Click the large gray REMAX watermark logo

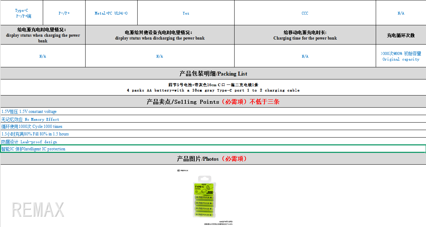[38, 210]
